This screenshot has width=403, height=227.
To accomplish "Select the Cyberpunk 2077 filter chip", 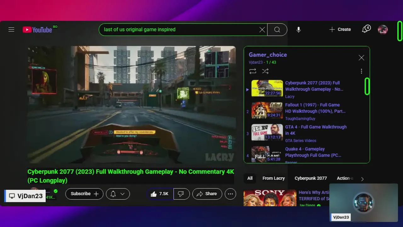I will 311,178.
